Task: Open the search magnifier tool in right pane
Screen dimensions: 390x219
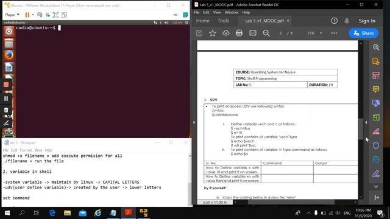Action: coord(376,47)
